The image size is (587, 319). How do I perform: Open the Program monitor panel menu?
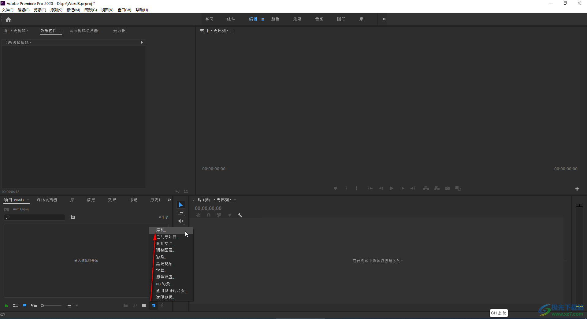(232, 31)
